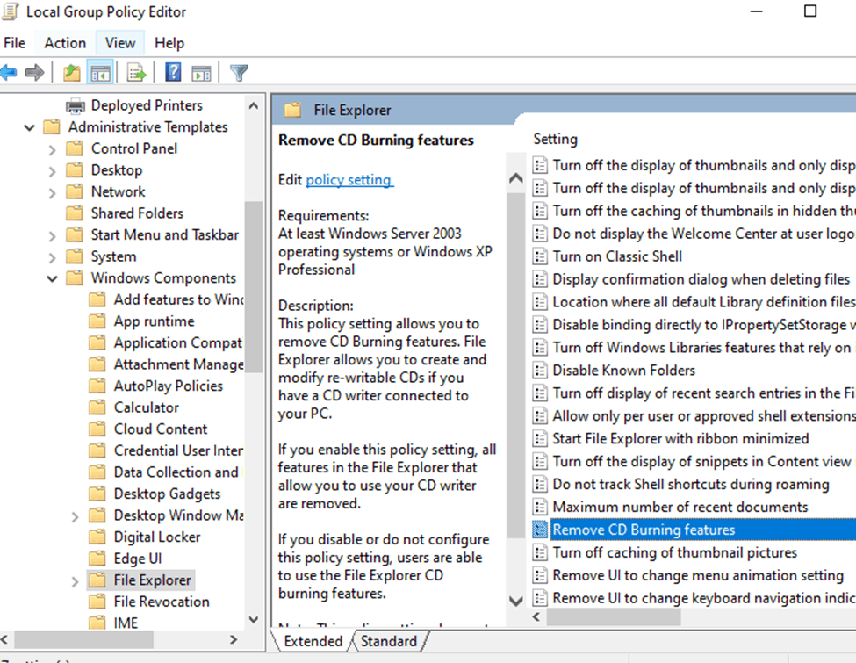This screenshot has width=856, height=663.
Task: Click the Filter funnel icon in the toolbar
Action: (239, 72)
